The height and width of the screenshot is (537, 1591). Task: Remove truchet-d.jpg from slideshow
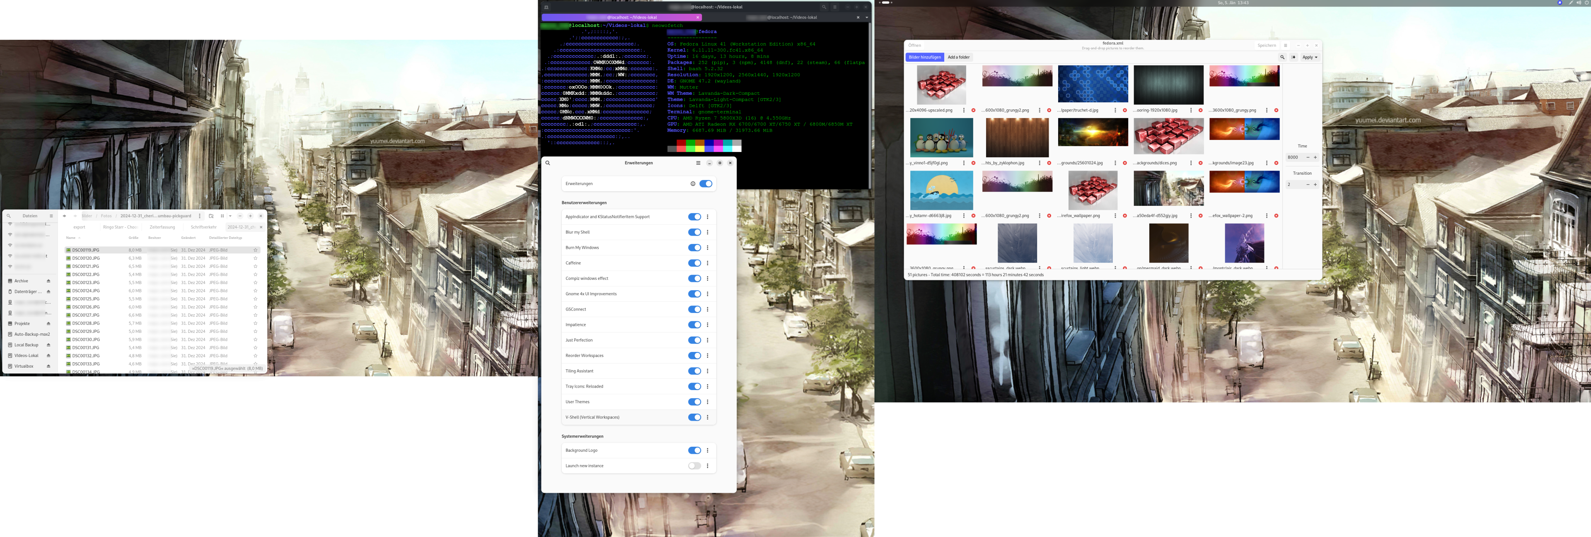click(1125, 111)
